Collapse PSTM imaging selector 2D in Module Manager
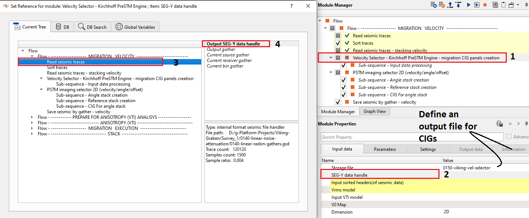This screenshot has width=529, height=218. (x=331, y=73)
